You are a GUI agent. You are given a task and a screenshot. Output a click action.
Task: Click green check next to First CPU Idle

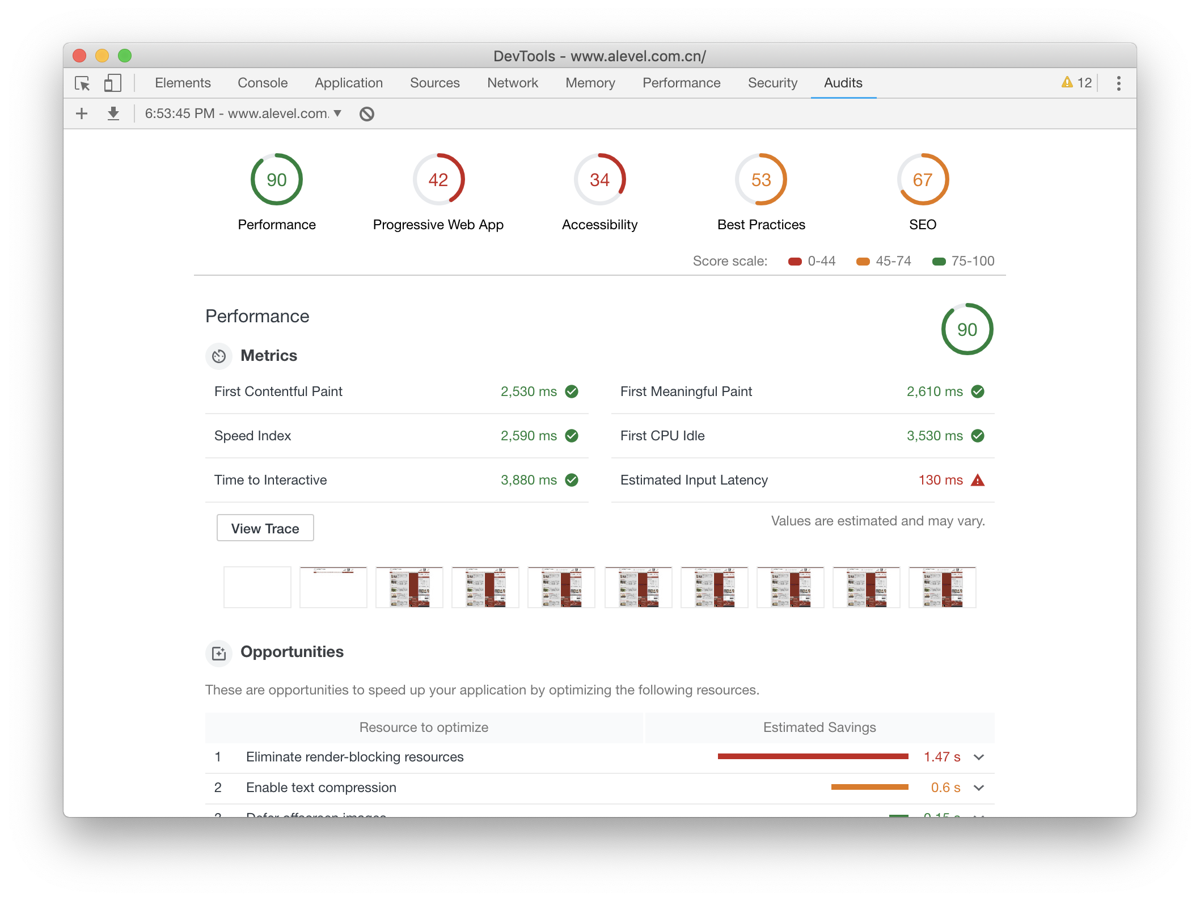tap(978, 436)
